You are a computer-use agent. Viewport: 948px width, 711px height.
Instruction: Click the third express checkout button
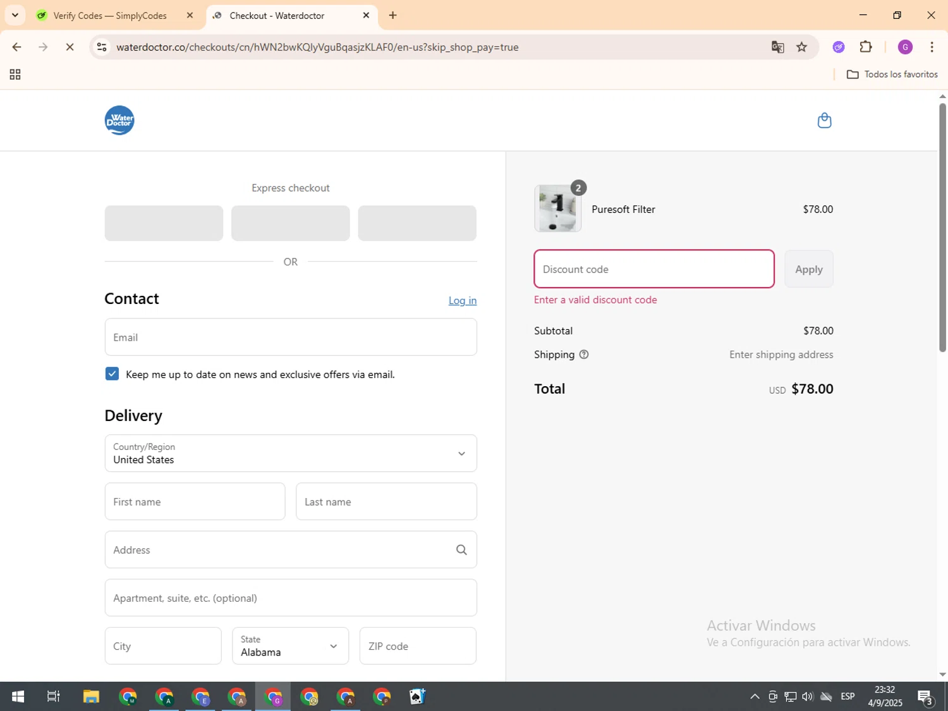417,223
